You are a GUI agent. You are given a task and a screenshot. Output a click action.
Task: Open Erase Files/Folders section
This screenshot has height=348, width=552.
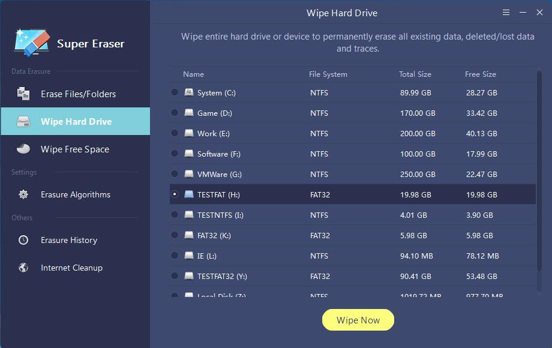(x=76, y=94)
